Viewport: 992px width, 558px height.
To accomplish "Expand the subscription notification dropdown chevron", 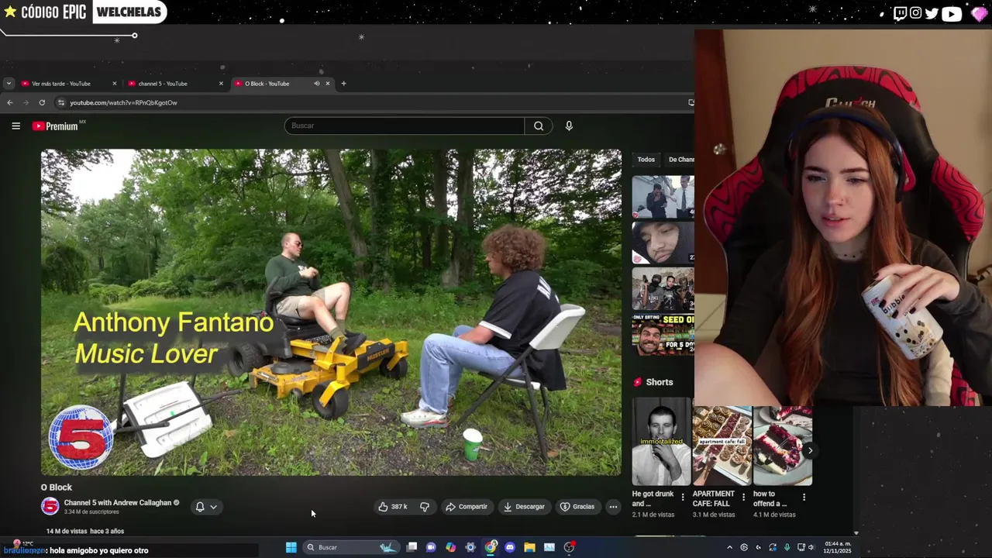I will point(213,507).
